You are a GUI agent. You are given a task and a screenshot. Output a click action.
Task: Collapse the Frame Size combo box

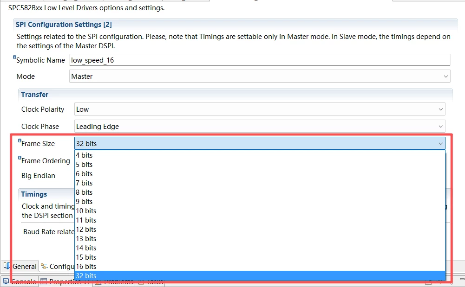(260, 144)
